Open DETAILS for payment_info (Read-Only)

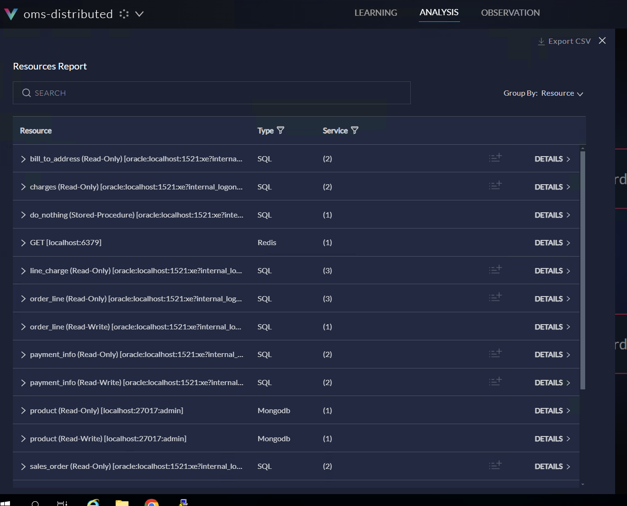pos(552,355)
